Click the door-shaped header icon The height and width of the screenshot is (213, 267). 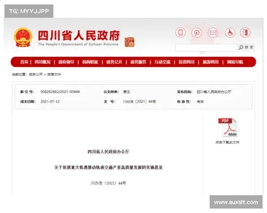(x=245, y=32)
